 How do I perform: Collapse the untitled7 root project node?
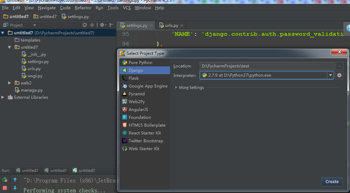point(3,33)
